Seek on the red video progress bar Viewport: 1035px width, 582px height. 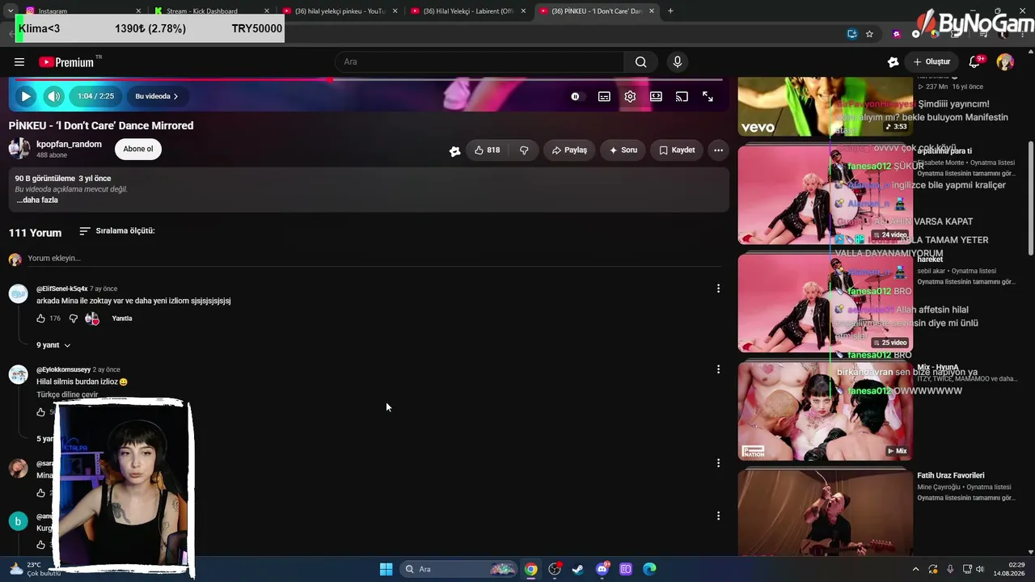[369, 79]
